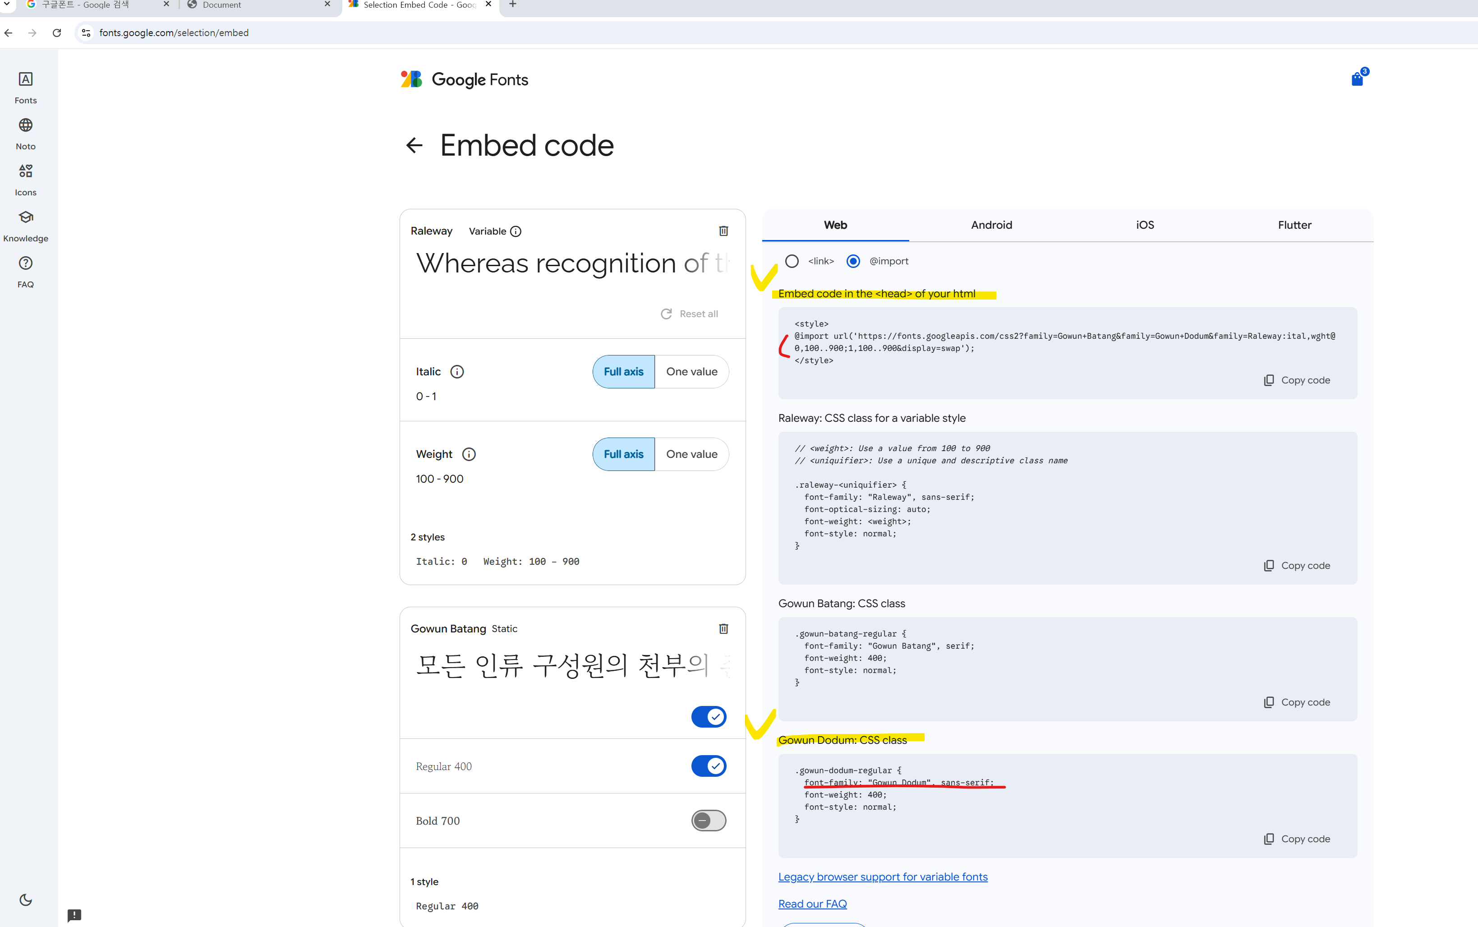Screen dimensions: 1478x927
Task: Select the <link> radio option
Action: 792,261
